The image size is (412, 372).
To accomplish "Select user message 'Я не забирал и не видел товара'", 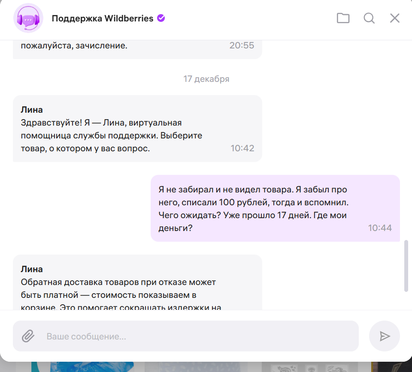I will coord(275,208).
